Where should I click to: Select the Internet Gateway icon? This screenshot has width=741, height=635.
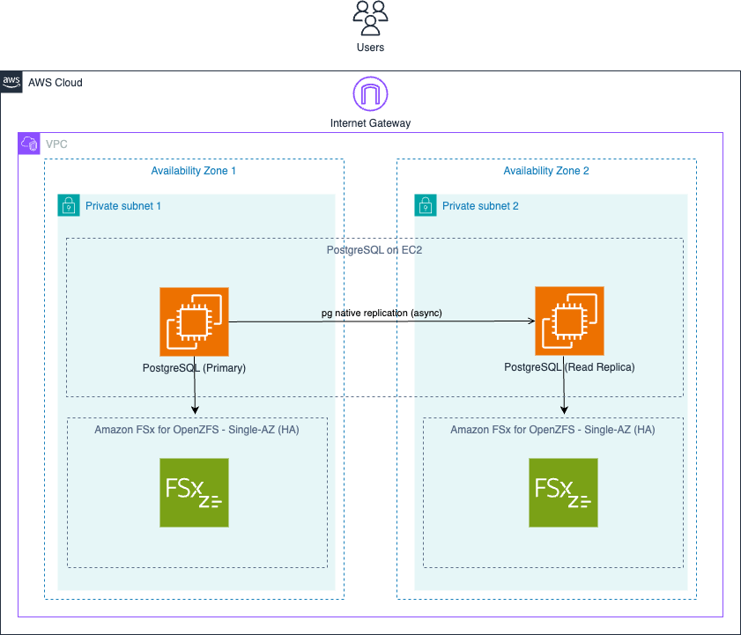(370, 93)
